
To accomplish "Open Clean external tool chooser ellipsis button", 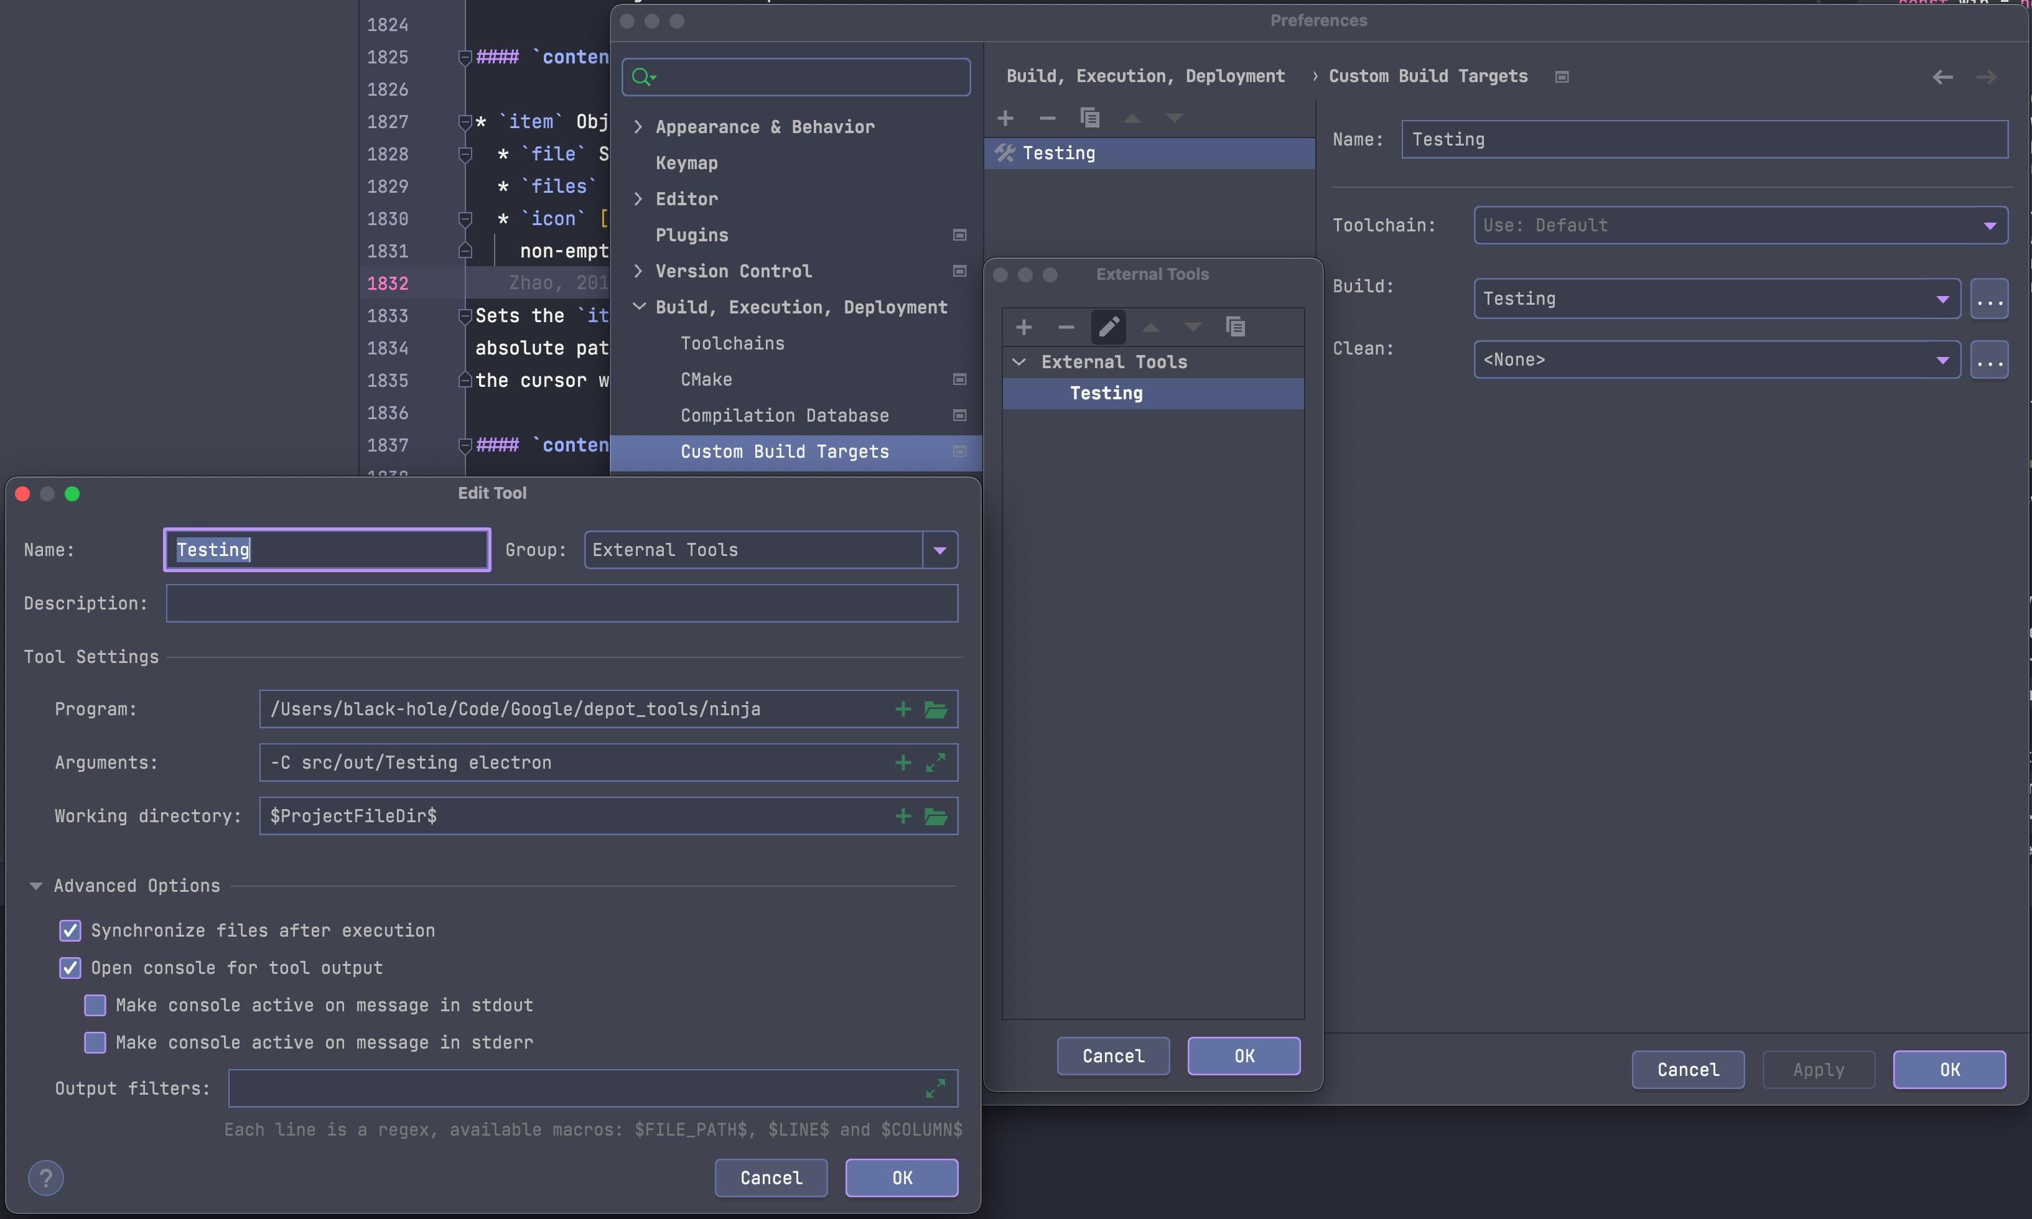I will [x=1989, y=359].
